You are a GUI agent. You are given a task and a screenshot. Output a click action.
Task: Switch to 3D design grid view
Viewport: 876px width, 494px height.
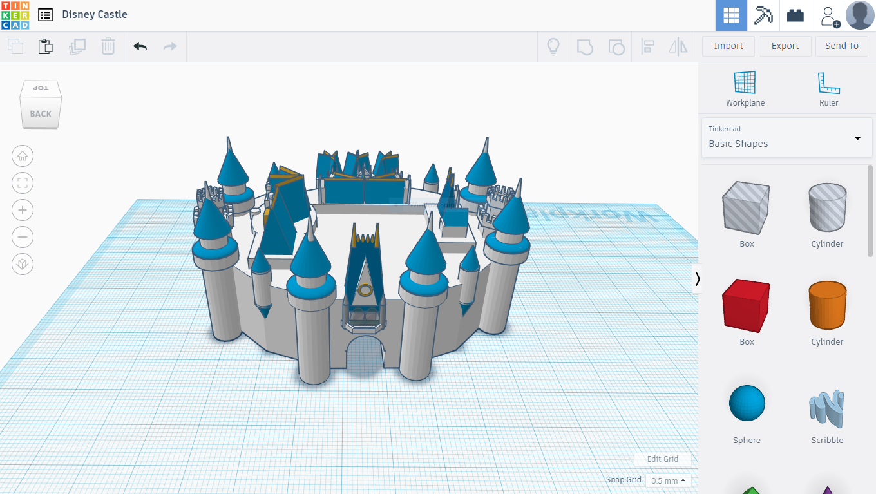[x=731, y=15]
